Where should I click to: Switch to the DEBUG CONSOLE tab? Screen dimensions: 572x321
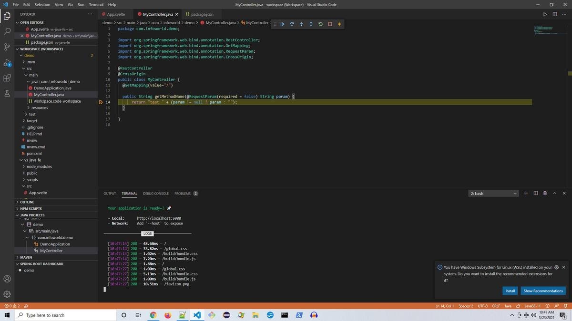pos(156,194)
